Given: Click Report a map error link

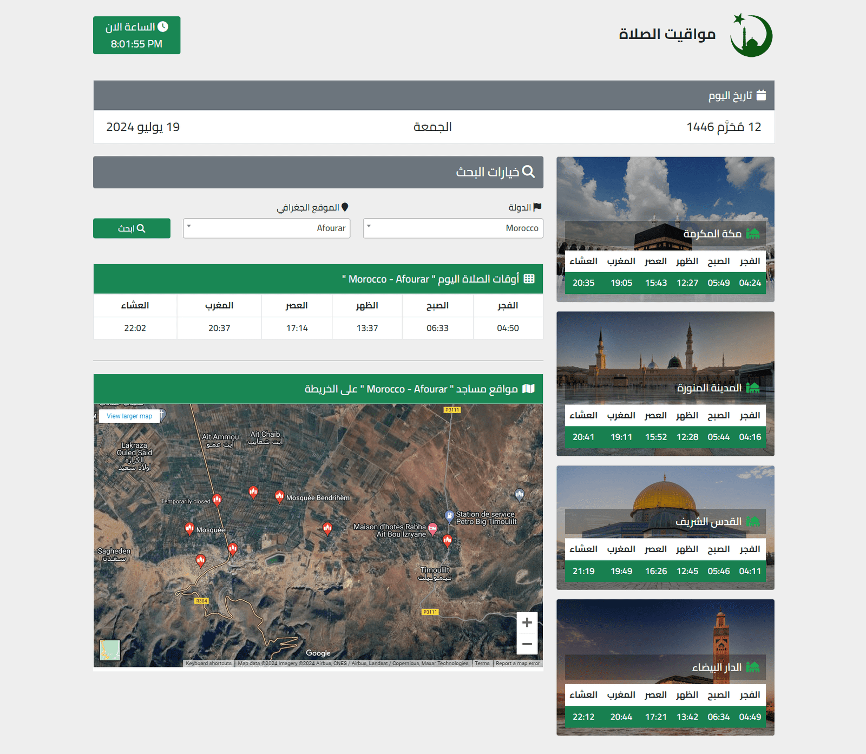Looking at the screenshot, I should pos(517,664).
